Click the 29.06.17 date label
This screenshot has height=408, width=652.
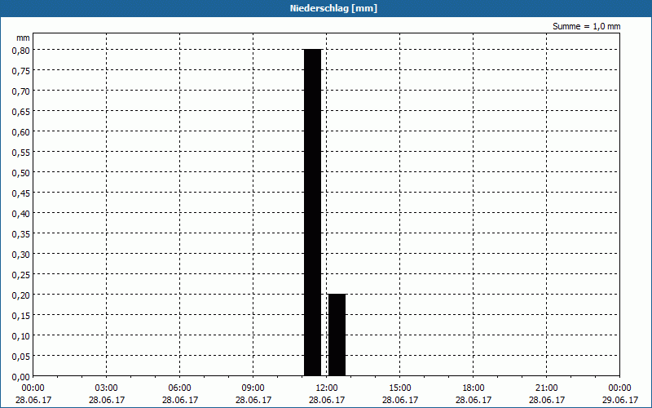(619, 400)
